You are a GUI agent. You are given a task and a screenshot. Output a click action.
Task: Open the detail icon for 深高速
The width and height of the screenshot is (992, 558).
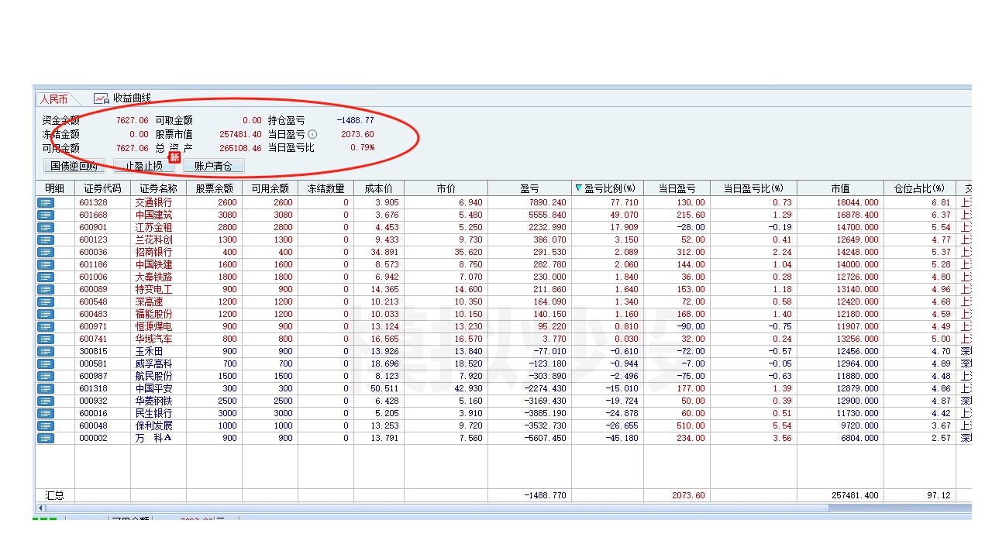click(46, 301)
